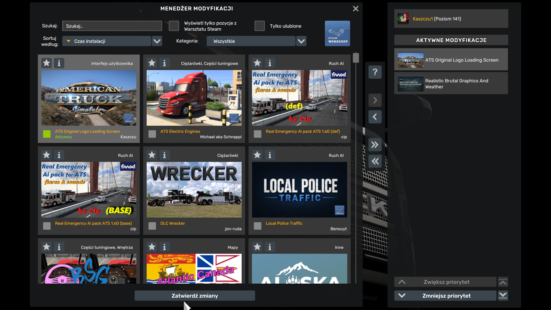Click Zmniejsz priorytet button
This screenshot has width=551, height=310.
pos(445,296)
